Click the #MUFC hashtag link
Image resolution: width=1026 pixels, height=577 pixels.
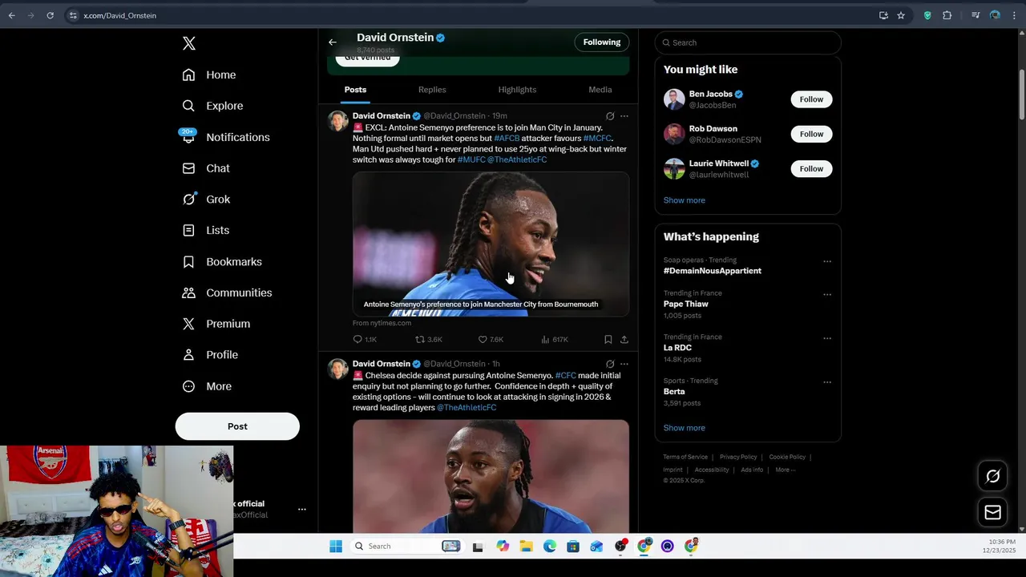pyautogui.click(x=471, y=159)
